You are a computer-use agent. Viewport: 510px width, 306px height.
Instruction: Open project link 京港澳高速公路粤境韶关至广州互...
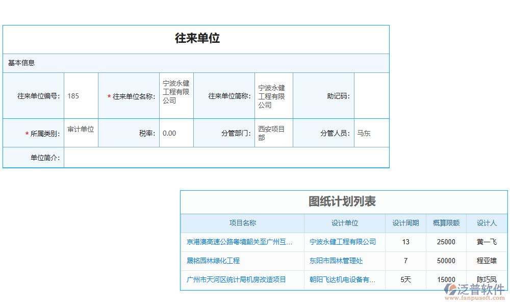tap(240, 242)
